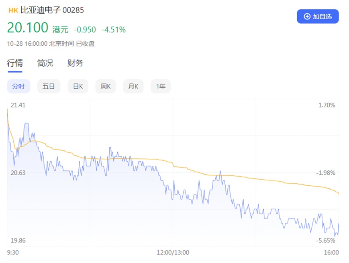The width and height of the screenshot is (349, 263).
Task: Click the 21.41 axis label
Action: pyautogui.click(x=18, y=105)
